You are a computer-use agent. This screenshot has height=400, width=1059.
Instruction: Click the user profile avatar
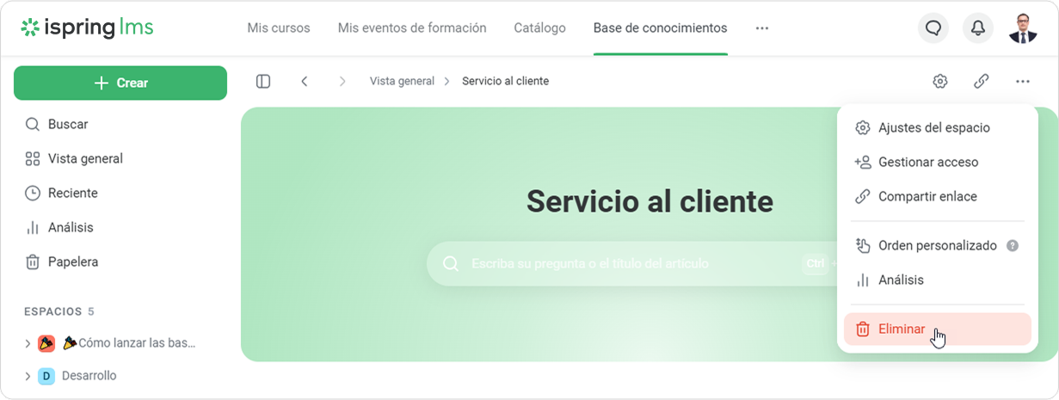1023,28
